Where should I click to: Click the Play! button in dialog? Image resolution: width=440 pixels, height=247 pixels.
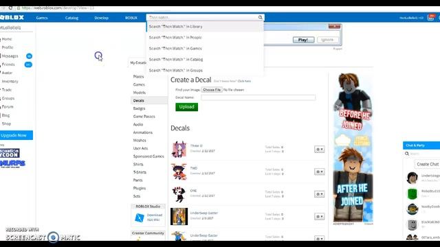point(303,40)
